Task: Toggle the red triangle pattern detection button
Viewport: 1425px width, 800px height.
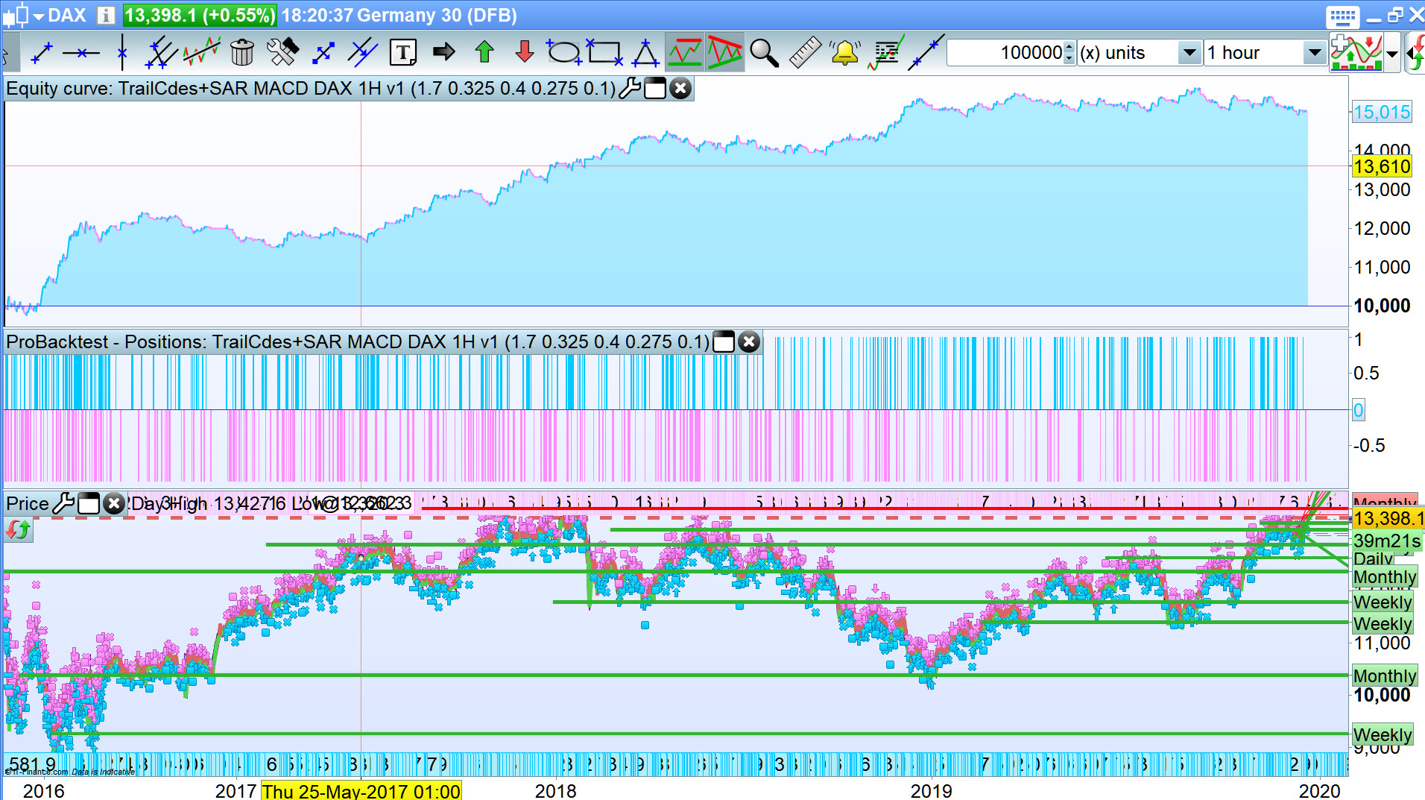Action: [x=725, y=53]
